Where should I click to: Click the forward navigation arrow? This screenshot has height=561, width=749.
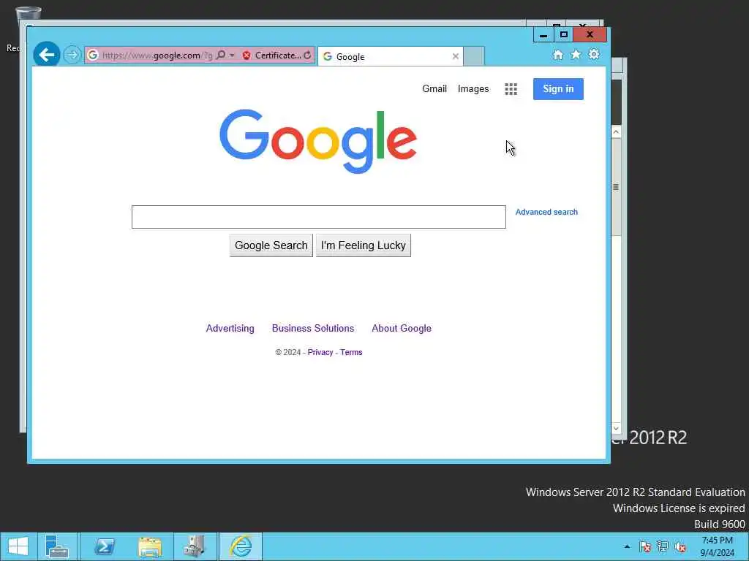72,55
